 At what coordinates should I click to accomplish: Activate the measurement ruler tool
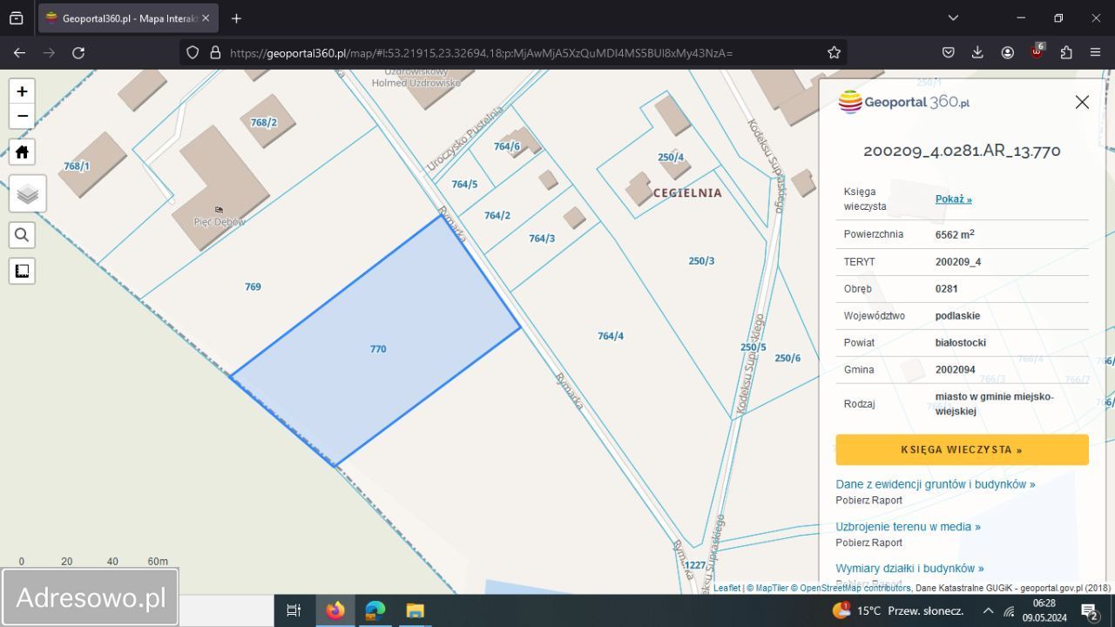[23, 271]
